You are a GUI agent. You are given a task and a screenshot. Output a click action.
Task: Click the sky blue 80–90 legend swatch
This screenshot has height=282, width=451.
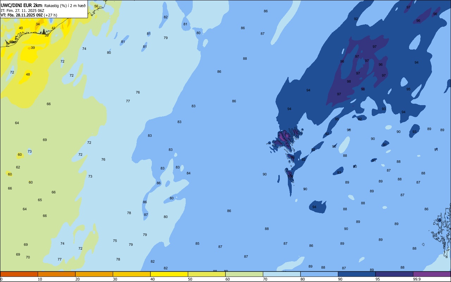coord(319,274)
